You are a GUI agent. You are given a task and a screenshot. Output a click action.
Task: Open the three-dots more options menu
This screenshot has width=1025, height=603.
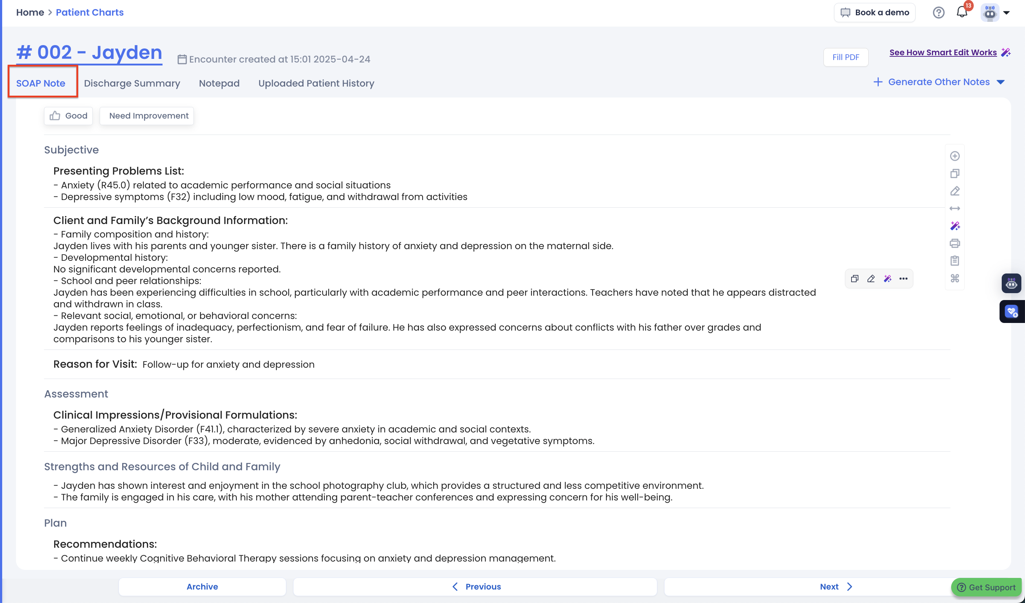[903, 279]
